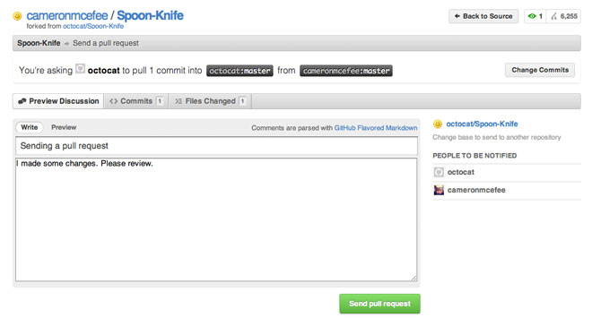Select the Write tab in the comment editor
The image size is (592, 326).
pyautogui.click(x=30, y=127)
